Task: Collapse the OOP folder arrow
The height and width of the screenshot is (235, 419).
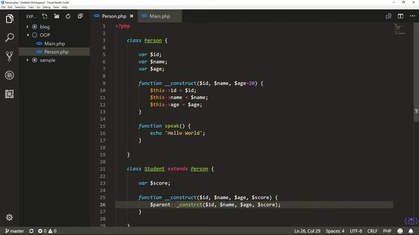Action: (27, 35)
